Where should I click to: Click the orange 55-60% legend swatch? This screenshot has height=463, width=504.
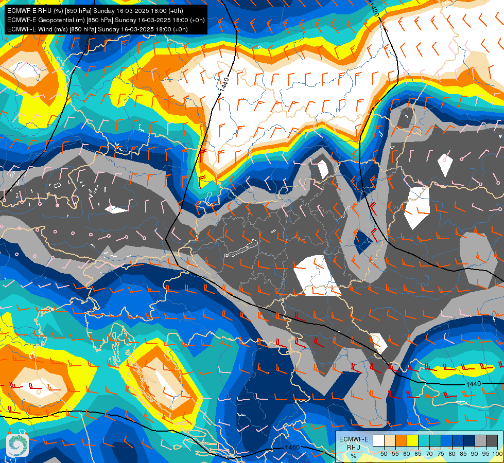pyautogui.click(x=401, y=441)
